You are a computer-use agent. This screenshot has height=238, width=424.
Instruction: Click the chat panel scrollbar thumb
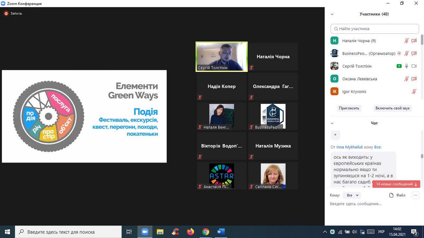(422, 156)
